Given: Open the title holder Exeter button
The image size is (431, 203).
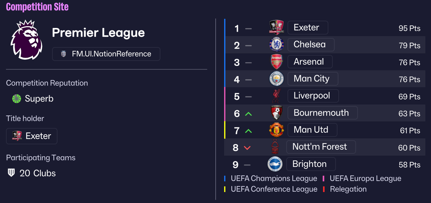Looking at the screenshot, I should [x=32, y=136].
